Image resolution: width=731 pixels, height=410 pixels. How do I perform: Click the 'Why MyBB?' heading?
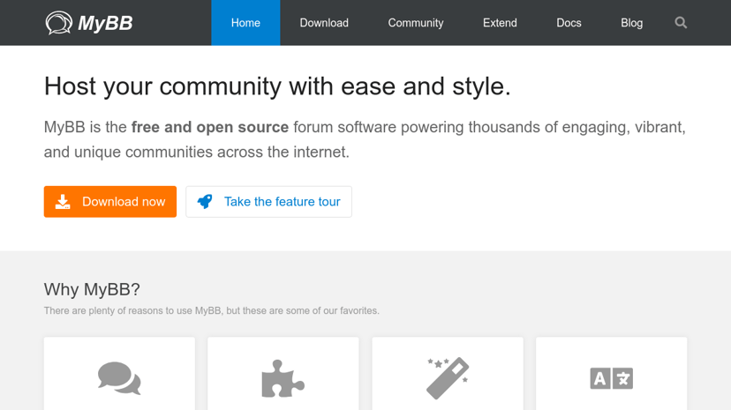click(x=92, y=289)
